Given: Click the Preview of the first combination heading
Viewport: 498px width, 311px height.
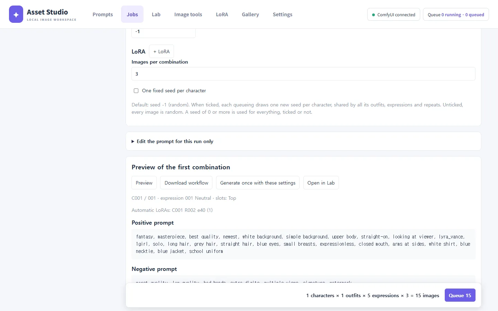Looking at the screenshot, I should (181, 167).
